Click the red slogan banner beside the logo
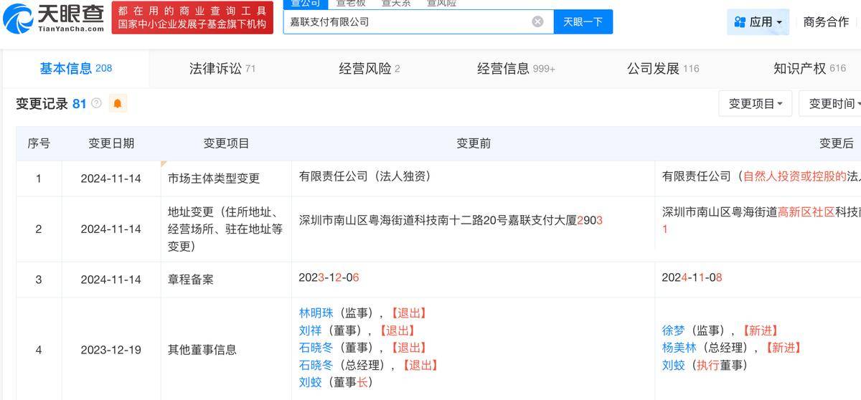This screenshot has width=861, height=400. point(192,18)
